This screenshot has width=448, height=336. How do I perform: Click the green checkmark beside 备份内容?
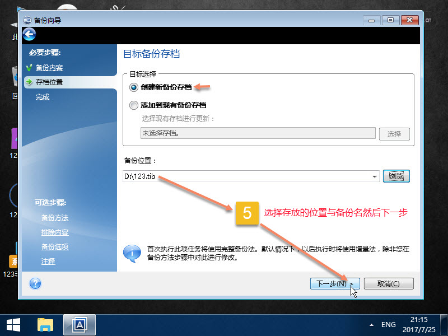(30, 68)
